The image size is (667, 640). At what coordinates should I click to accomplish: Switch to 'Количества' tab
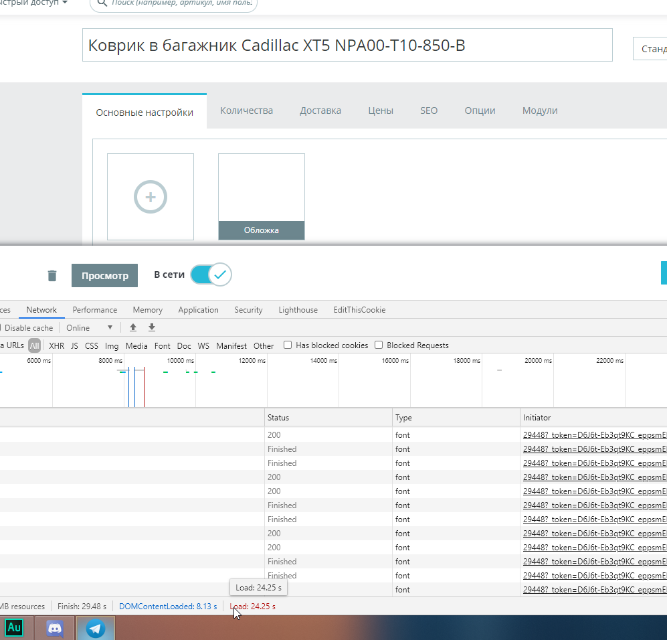[246, 110]
